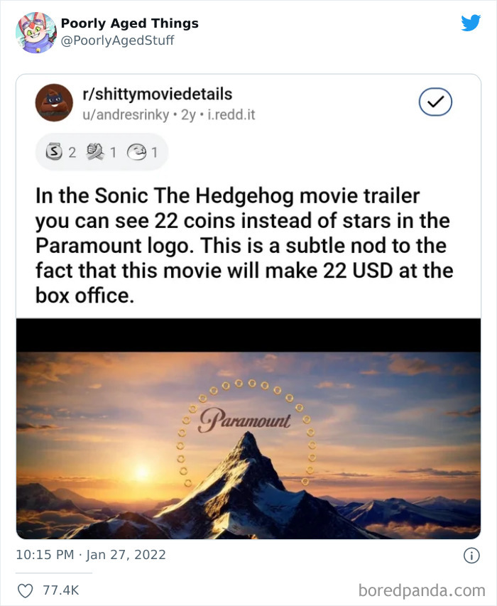Viewport: 497px width, 606px height.
Task: Visit the boredpanda.com watermark link
Action: [422, 590]
